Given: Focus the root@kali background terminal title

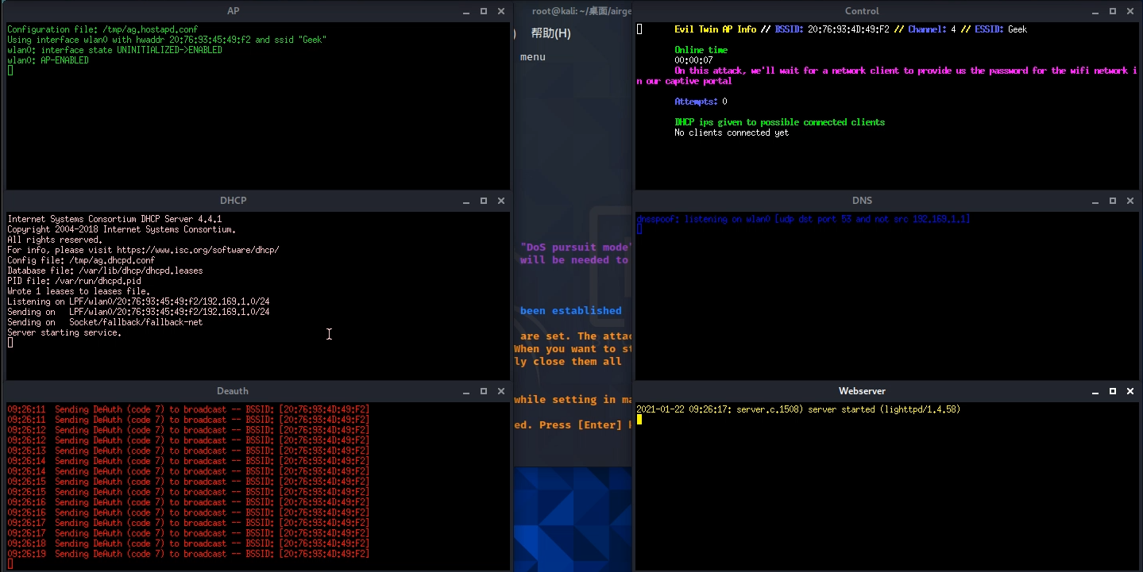Looking at the screenshot, I should tap(581, 11).
